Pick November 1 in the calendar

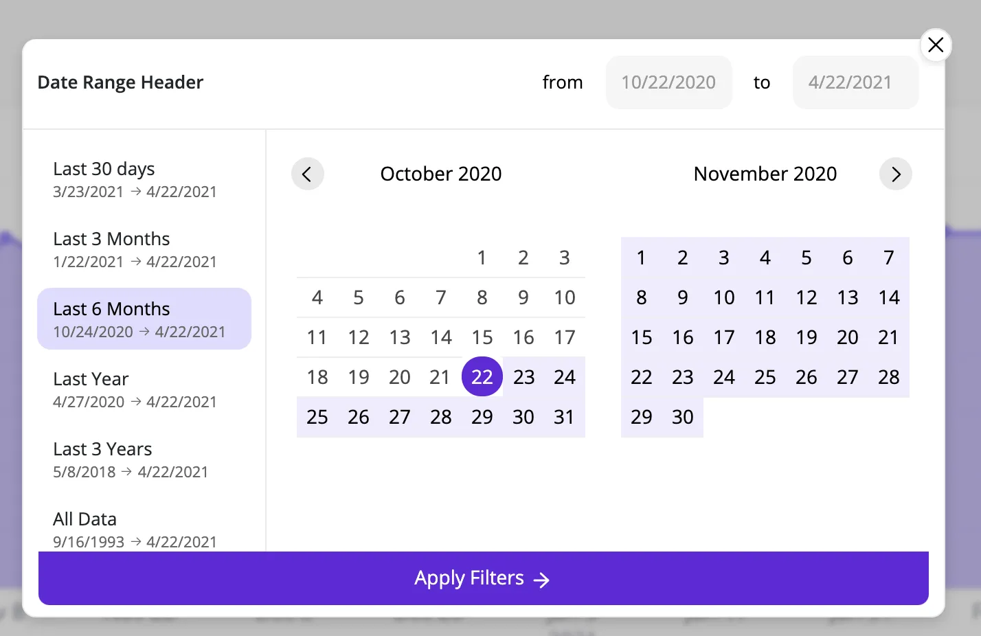click(x=642, y=258)
